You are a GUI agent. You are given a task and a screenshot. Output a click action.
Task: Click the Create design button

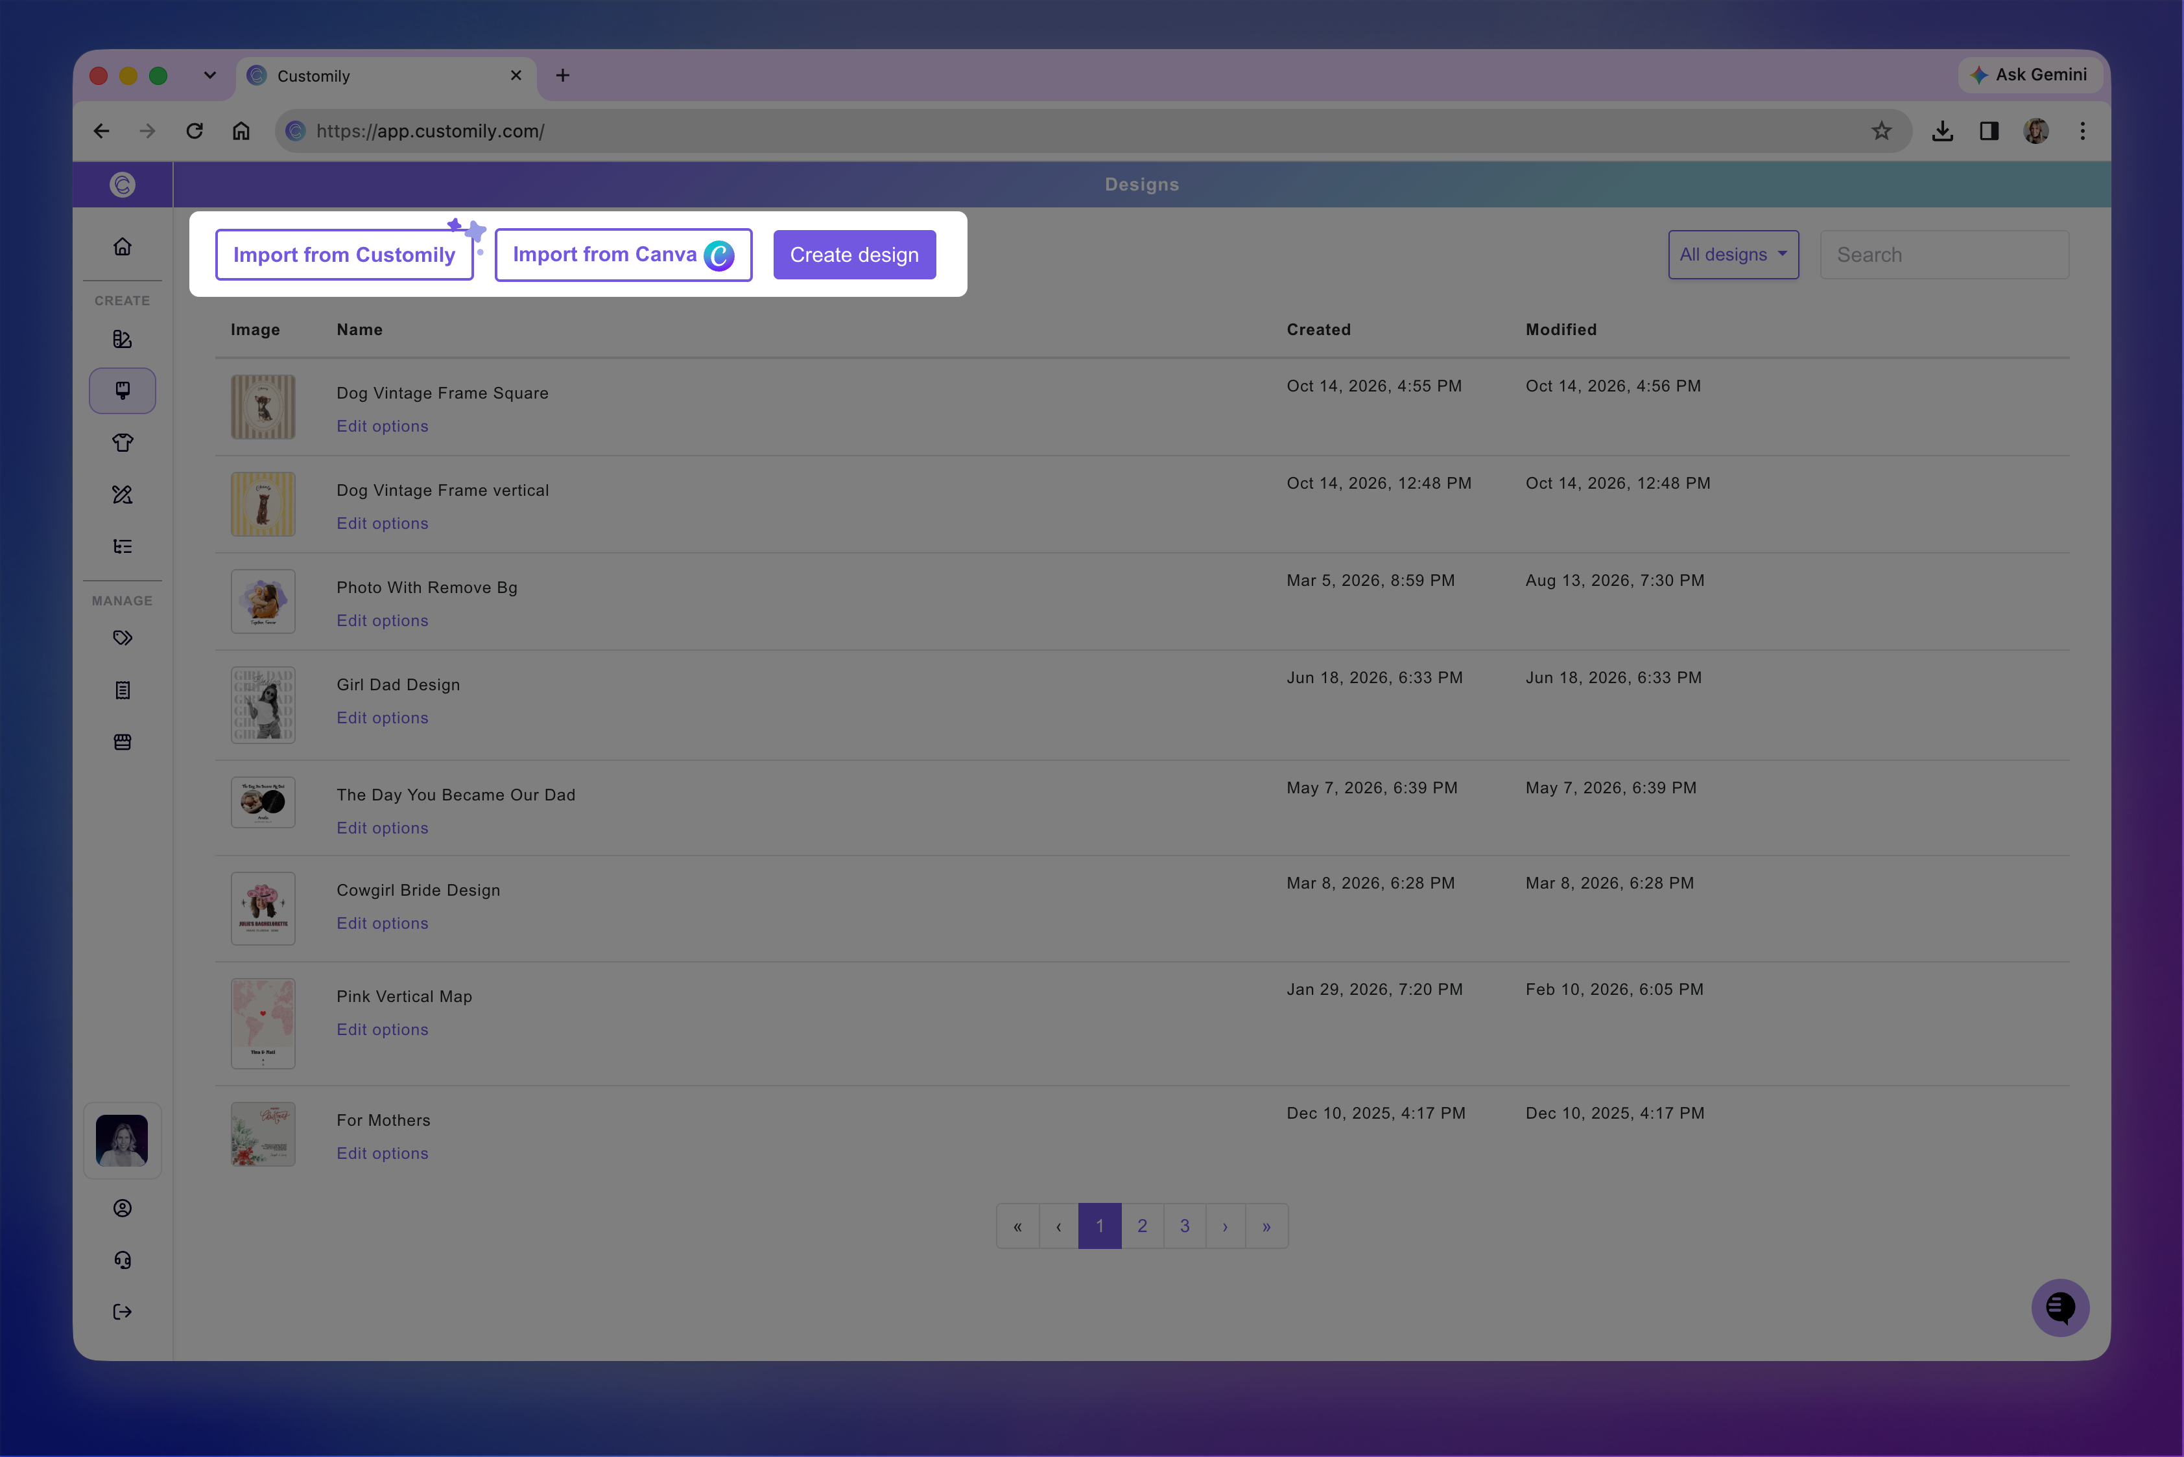tap(855, 255)
